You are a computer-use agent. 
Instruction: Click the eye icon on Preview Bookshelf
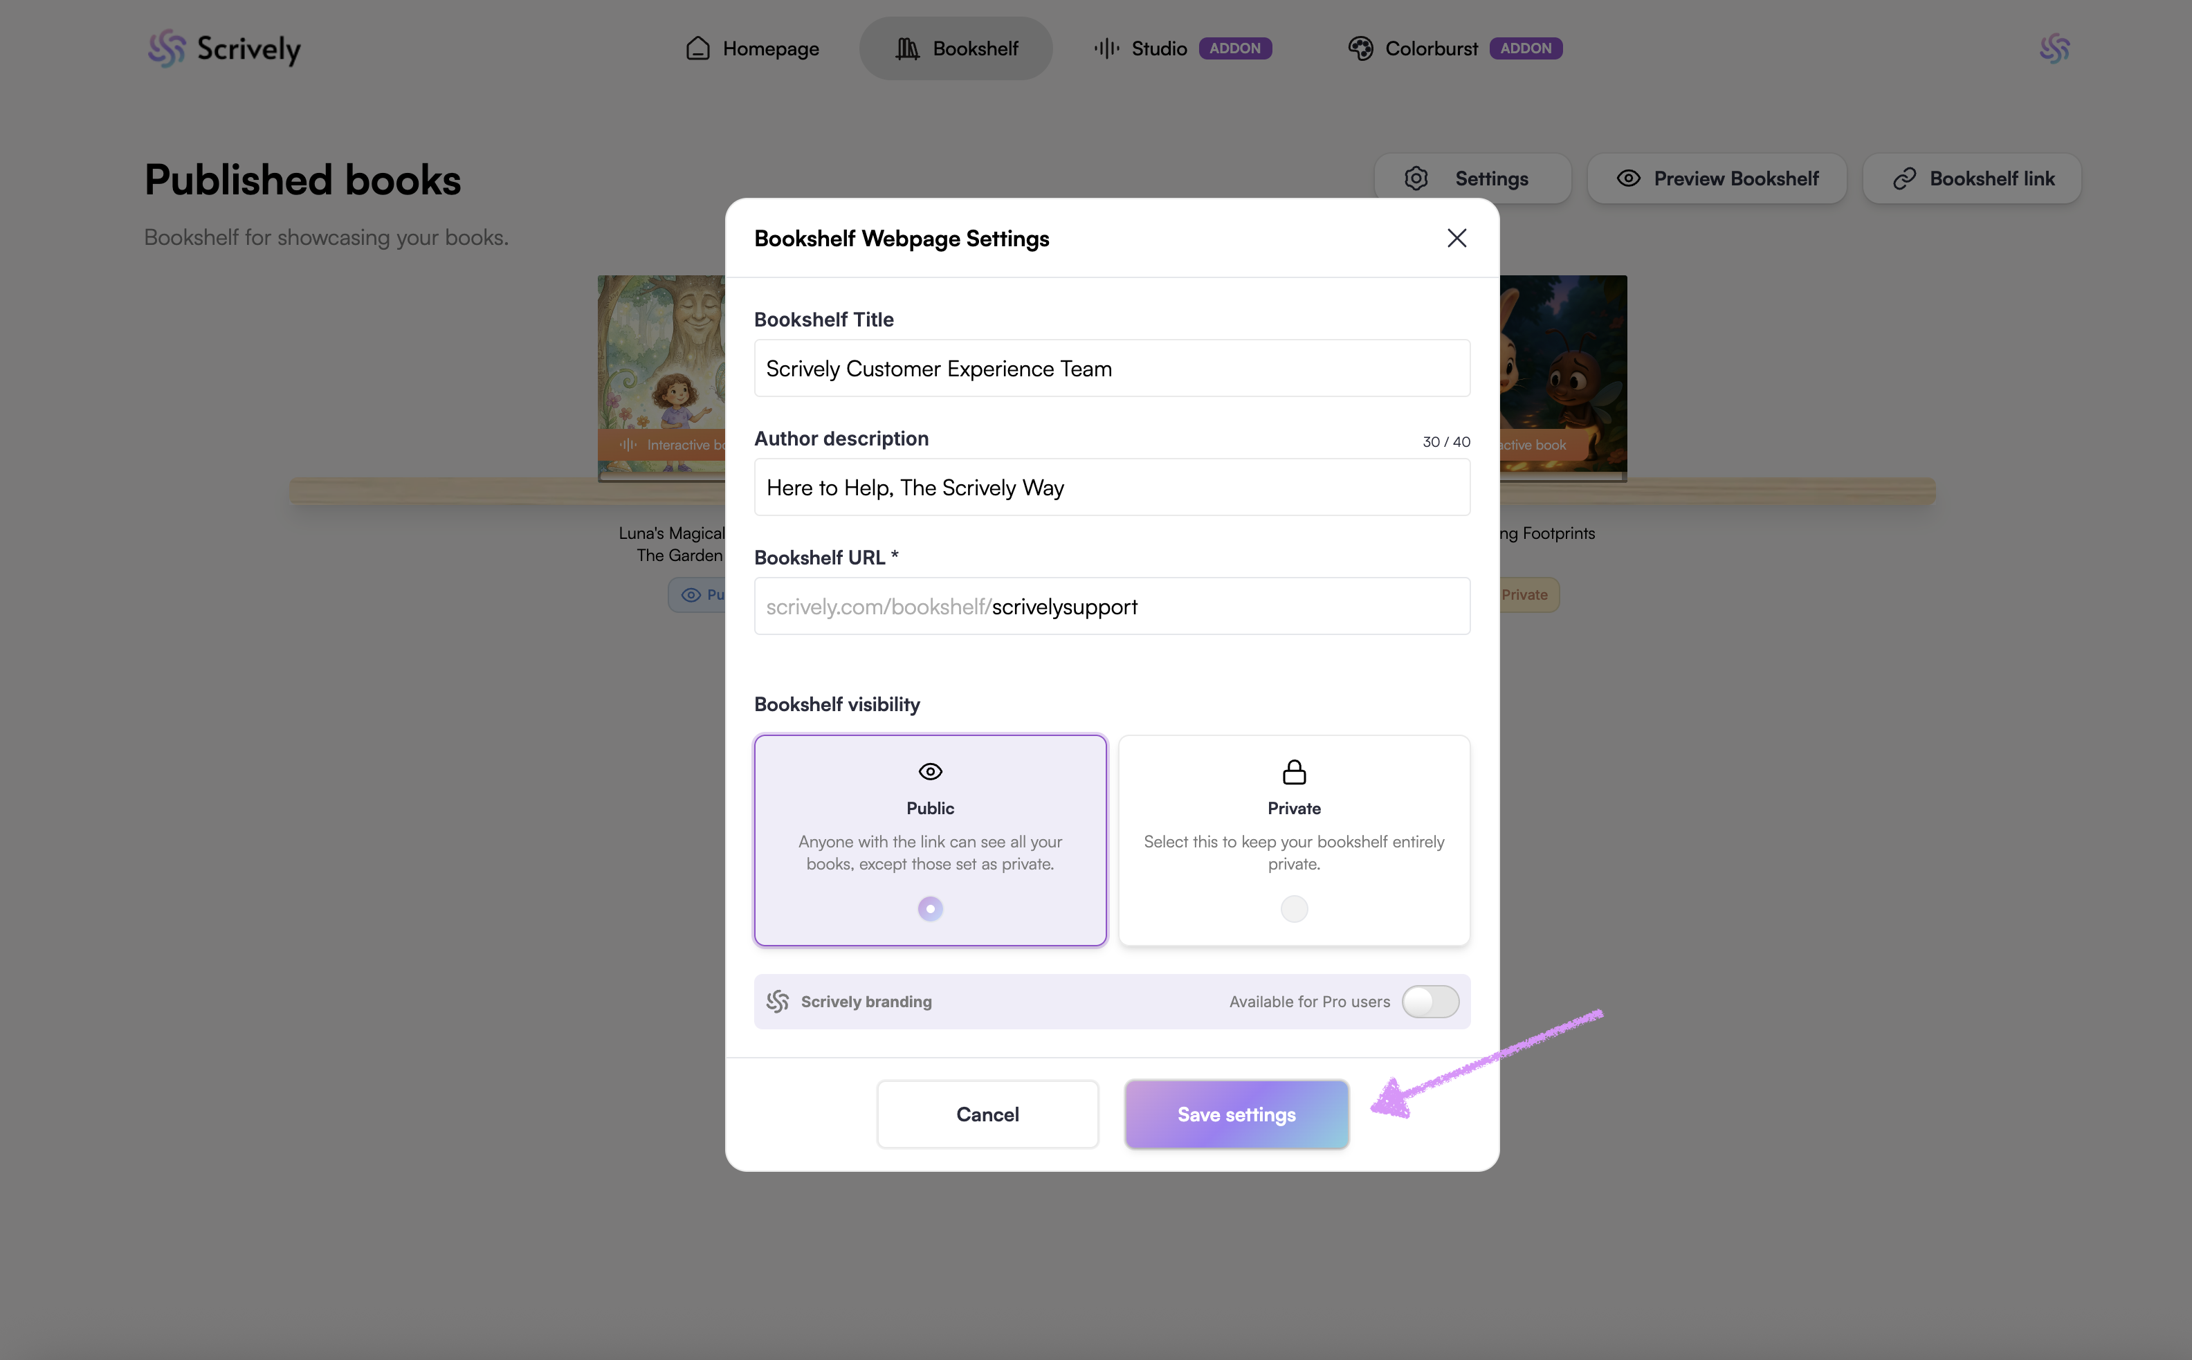click(1628, 178)
